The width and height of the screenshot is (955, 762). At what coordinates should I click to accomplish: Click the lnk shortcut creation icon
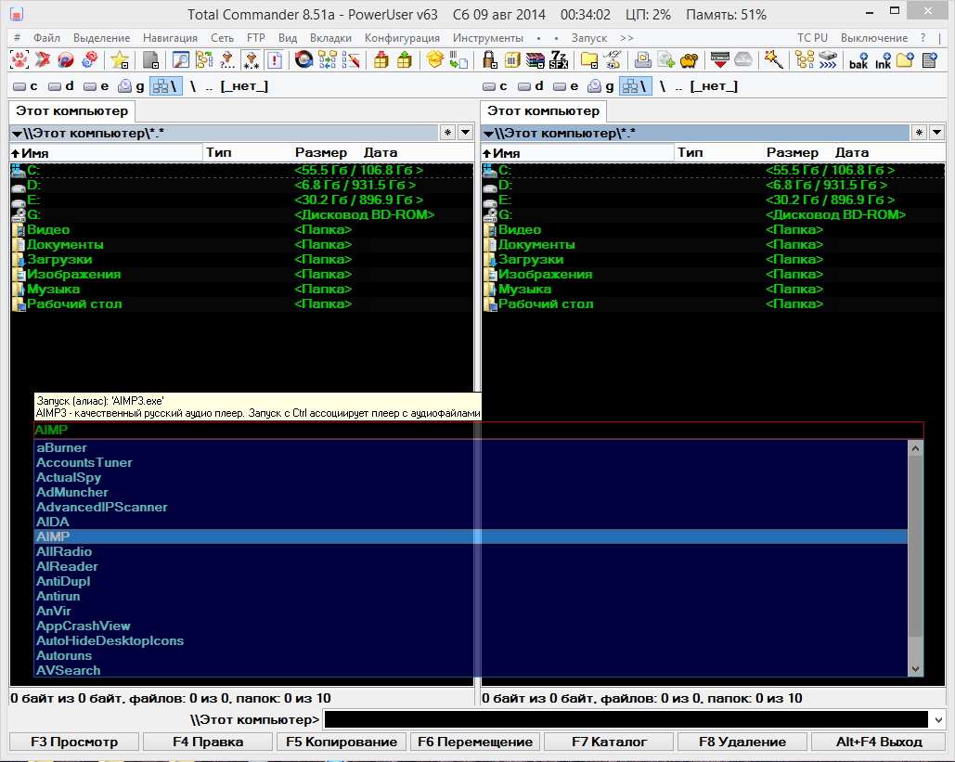point(884,59)
